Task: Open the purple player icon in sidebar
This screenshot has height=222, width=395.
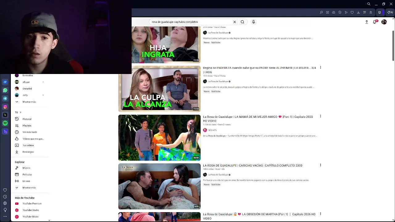Action: click(5, 131)
